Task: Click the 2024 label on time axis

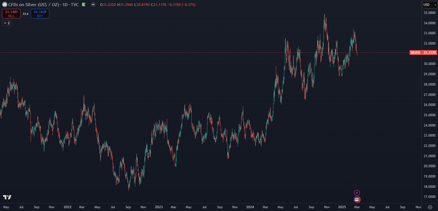Action: tap(250, 207)
